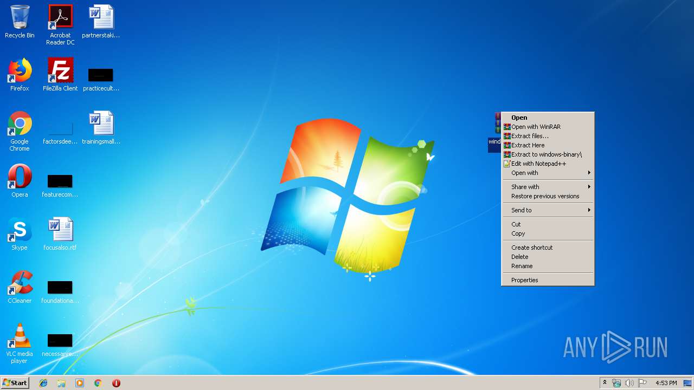Screen dimensions: 694x390
Task: Launch CCleaner desktop shortcut
Action: click(x=20, y=287)
